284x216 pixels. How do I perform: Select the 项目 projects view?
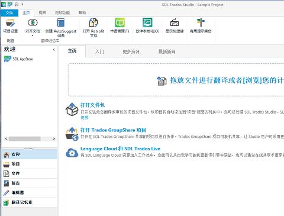point(29,164)
